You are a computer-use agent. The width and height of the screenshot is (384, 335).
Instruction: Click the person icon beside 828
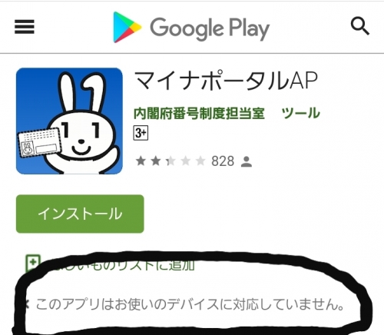pos(247,162)
